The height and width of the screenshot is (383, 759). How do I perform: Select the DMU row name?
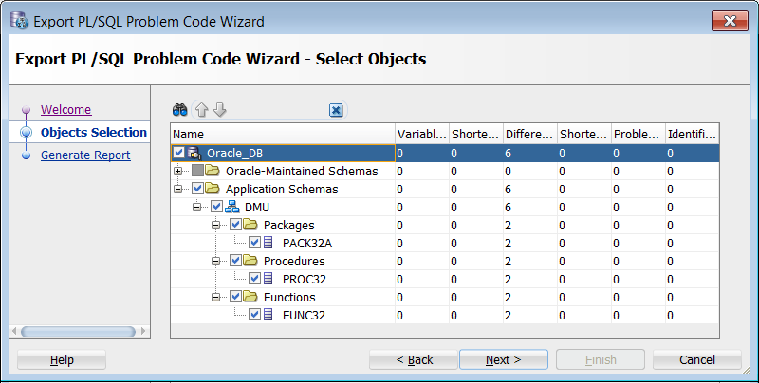(257, 208)
